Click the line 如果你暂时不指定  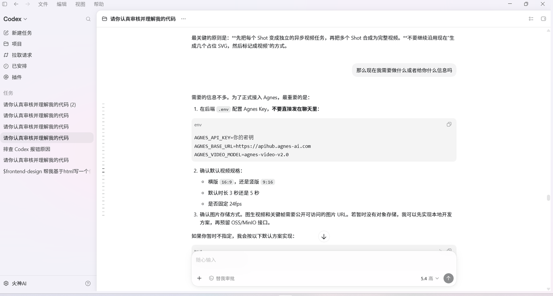click(243, 236)
